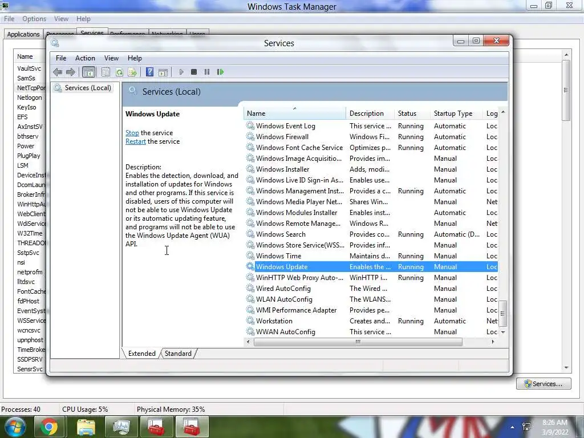Open File menu in Services window
Image resolution: width=584 pixels, height=438 pixels.
coord(60,58)
